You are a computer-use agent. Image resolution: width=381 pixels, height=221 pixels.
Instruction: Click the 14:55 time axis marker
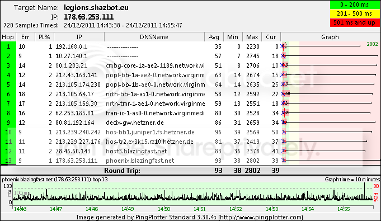click(344, 209)
